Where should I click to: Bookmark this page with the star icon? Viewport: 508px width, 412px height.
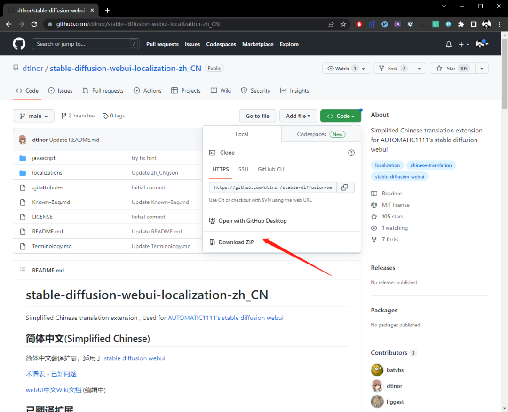343,24
